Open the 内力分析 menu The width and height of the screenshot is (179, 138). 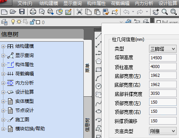click(144, 3)
